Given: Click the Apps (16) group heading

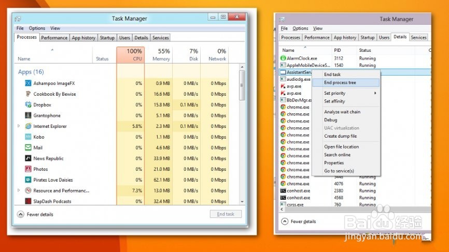Looking at the screenshot, I should click(31, 72).
